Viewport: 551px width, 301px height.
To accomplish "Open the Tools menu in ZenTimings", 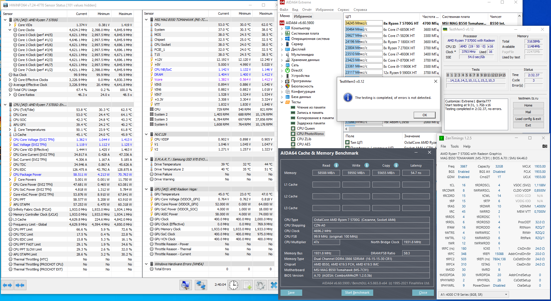I will pyautogui.click(x=454, y=146).
